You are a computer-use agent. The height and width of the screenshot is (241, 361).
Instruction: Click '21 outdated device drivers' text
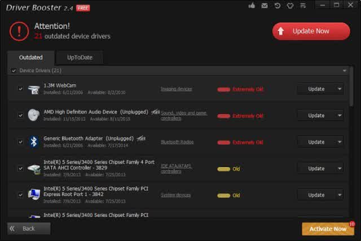click(x=72, y=36)
